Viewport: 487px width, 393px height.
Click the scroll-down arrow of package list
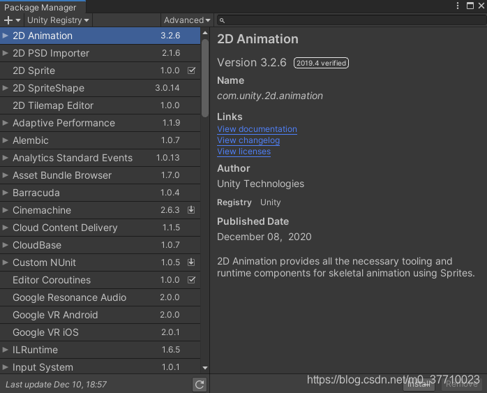pyautogui.click(x=205, y=367)
